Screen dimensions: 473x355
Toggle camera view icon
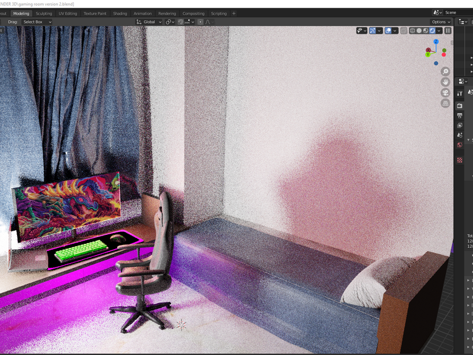click(445, 93)
